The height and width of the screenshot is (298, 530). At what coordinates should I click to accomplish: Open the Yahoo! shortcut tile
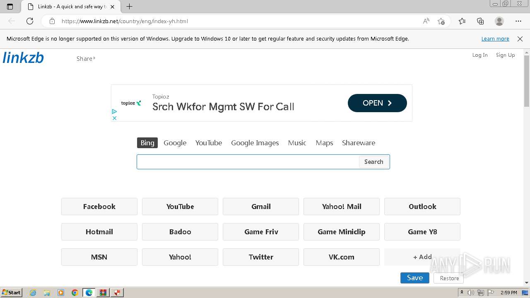(180, 257)
